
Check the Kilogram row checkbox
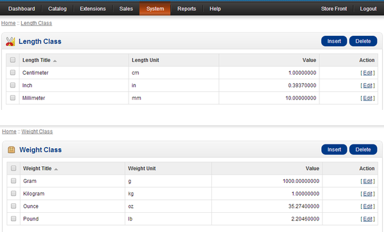pyautogui.click(x=13, y=194)
